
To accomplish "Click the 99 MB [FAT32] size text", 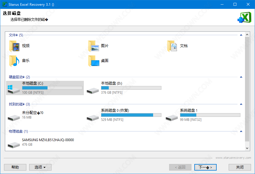I will pos(191,120).
